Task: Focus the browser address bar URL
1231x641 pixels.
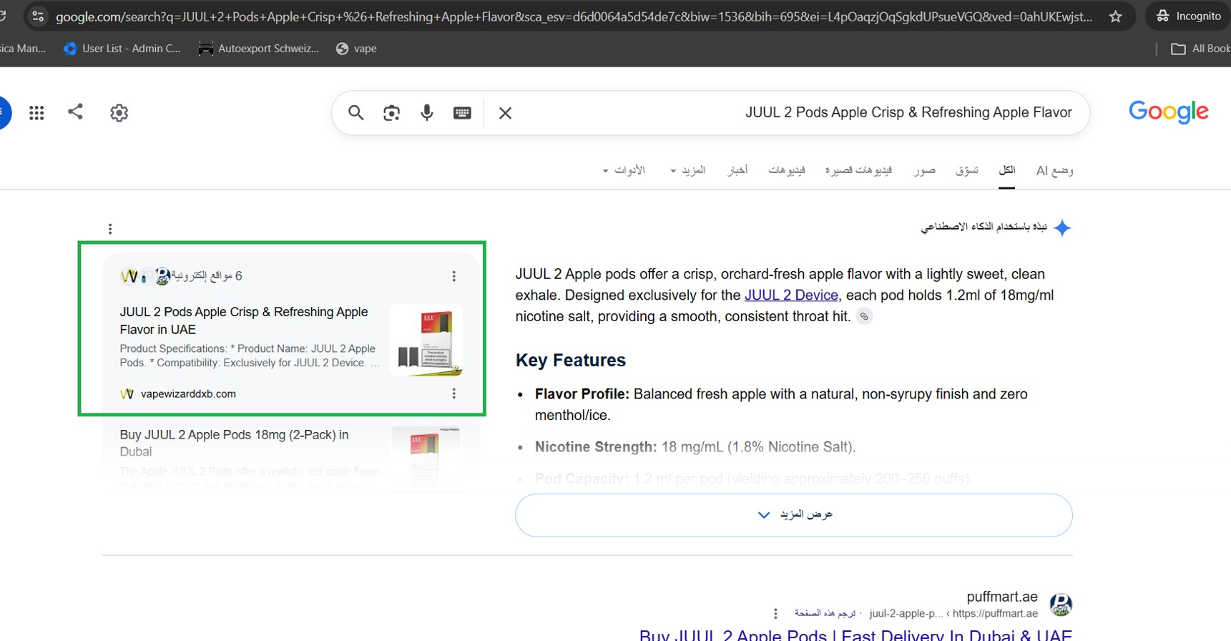Action: point(574,16)
